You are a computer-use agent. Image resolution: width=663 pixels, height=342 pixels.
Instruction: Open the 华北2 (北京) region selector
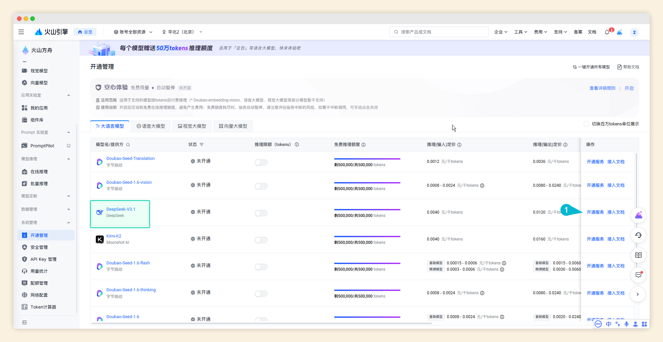(x=182, y=32)
